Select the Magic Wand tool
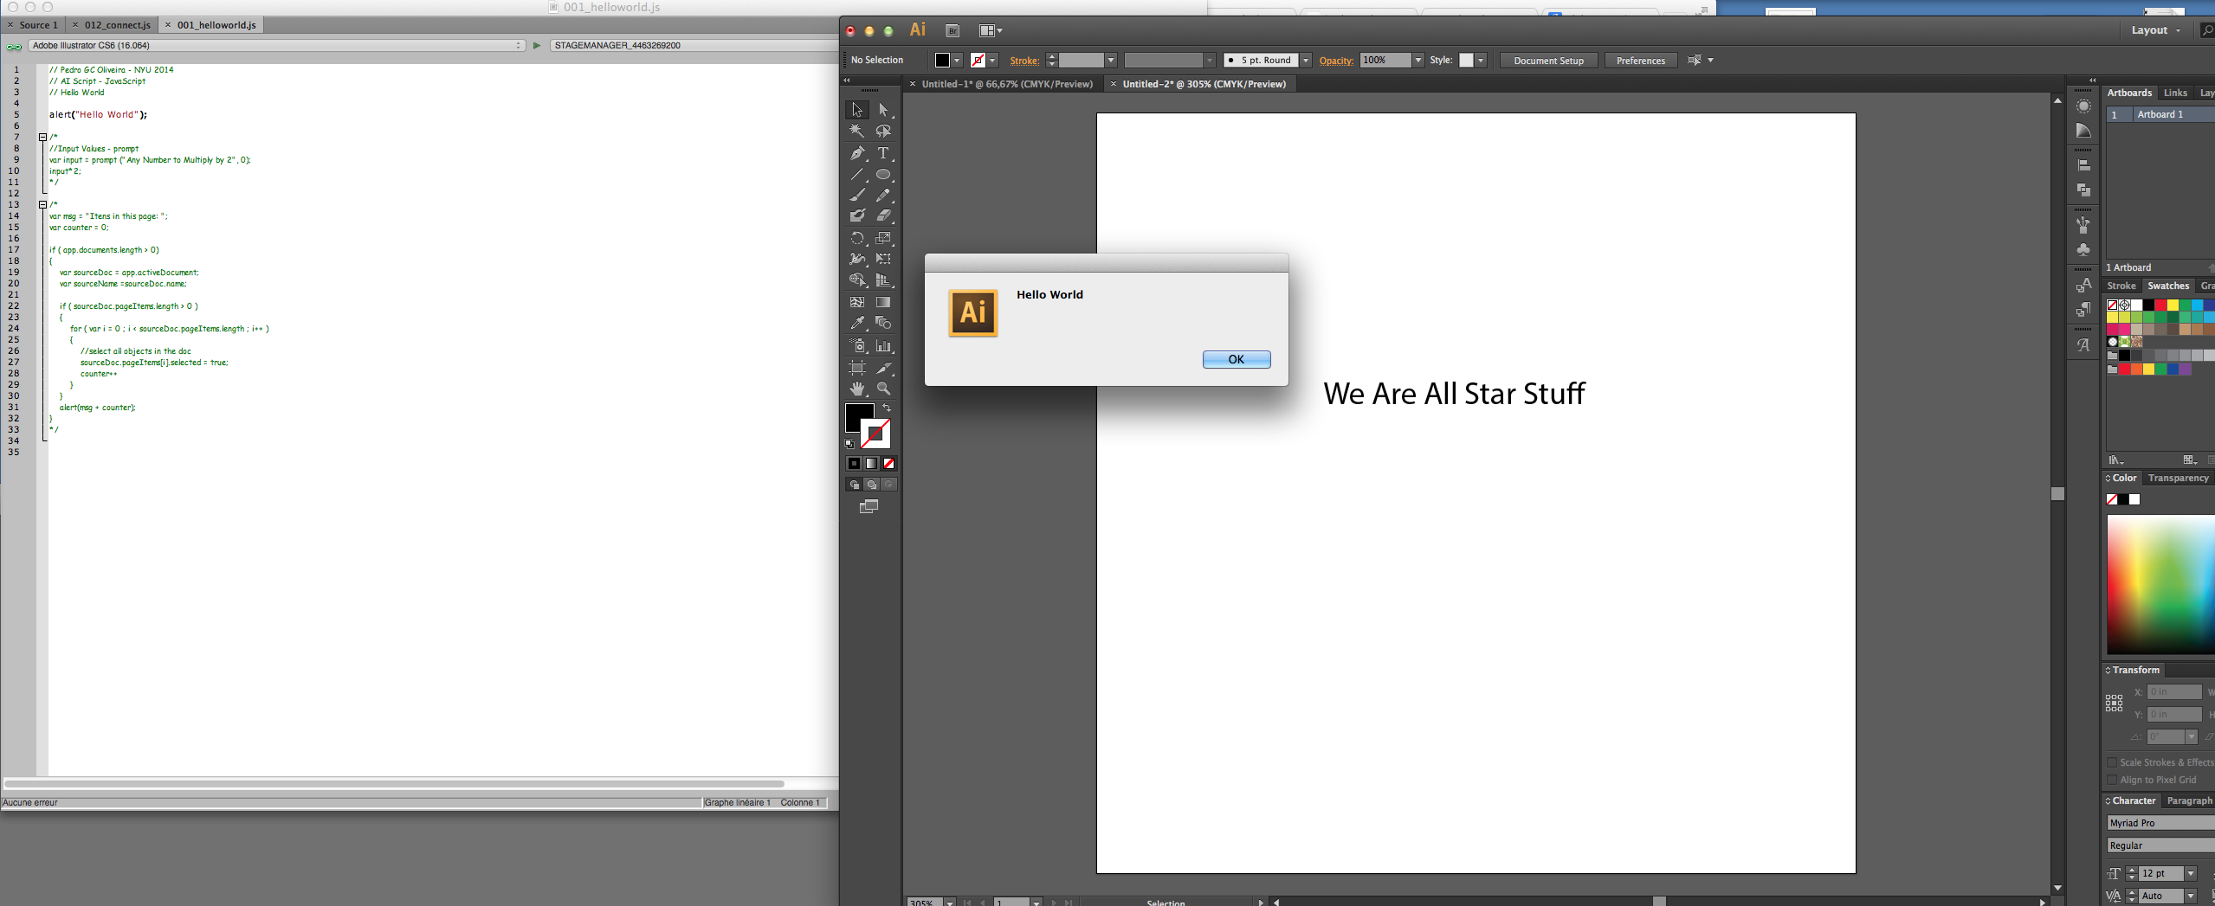This screenshot has width=2215, height=906. [x=856, y=131]
